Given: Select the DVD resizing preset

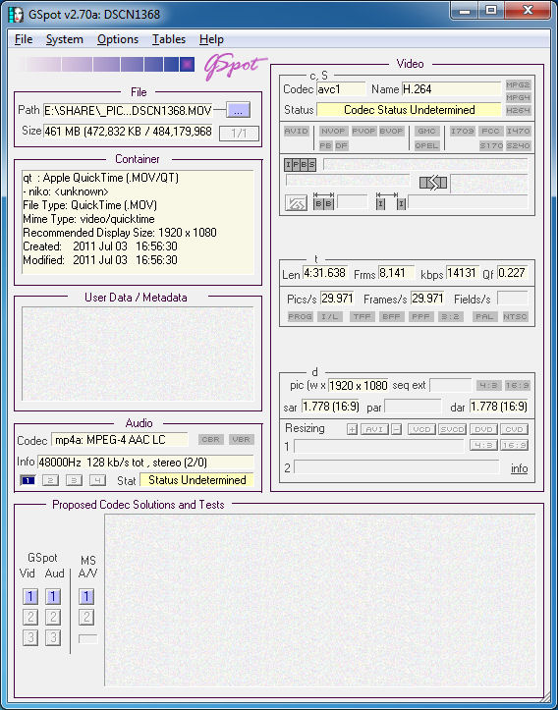Looking at the screenshot, I should coord(483,429).
